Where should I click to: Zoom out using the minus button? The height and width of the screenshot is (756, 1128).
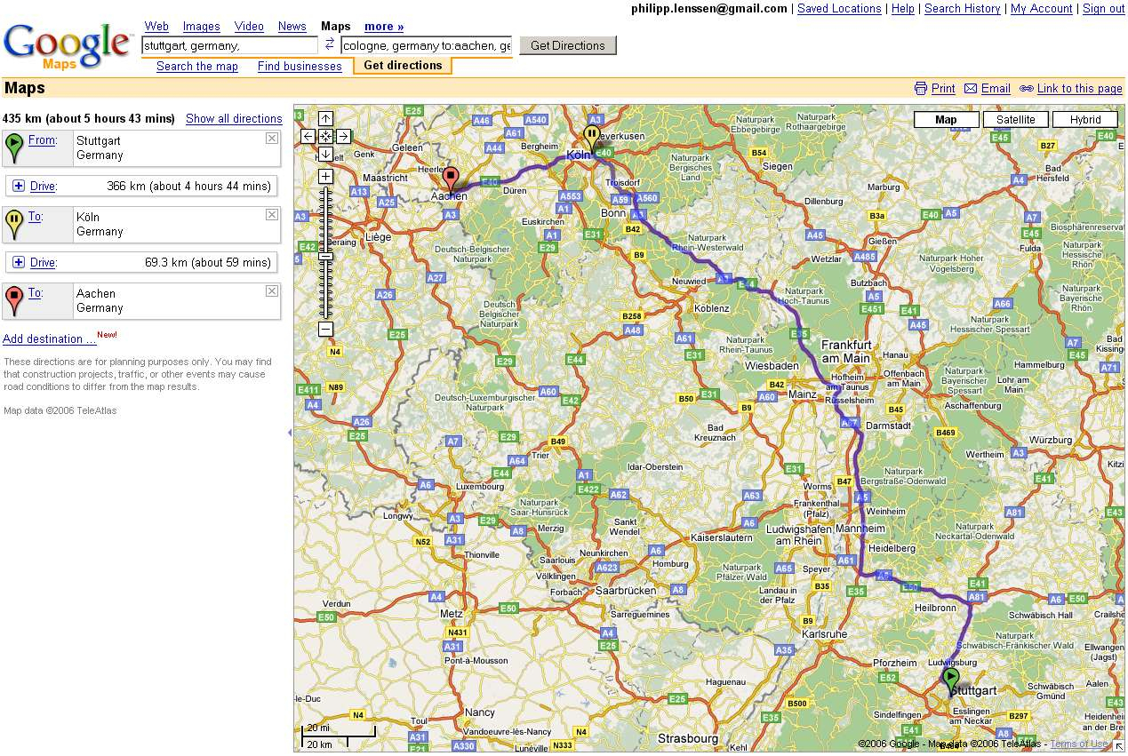point(326,330)
